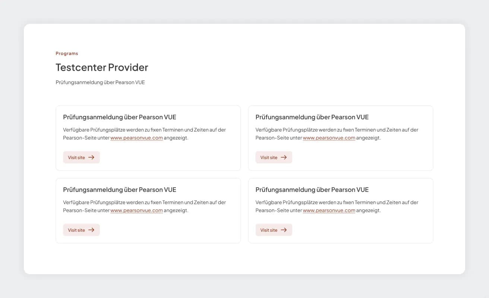This screenshot has width=489, height=298.
Task: Open the www.pearsonvue.com link in the top-left card
Action: pyautogui.click(x=136, y=138)
